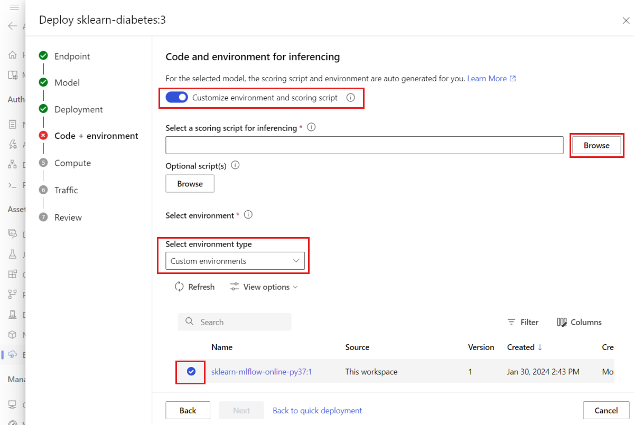The height and width of the screenshot is (425, 634).
Task: Disable Customize environment and scoring script toggle
Action: [x=177, y=98]
